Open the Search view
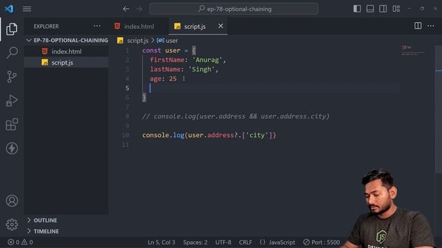 point(12,52)
